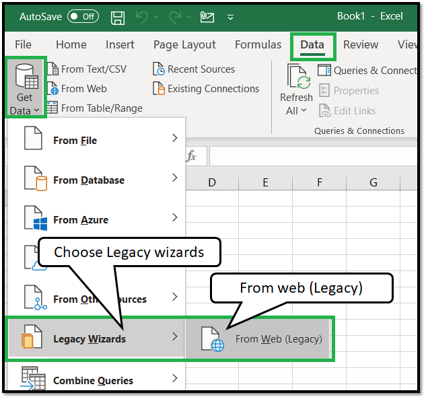Expand the Legacy Wizards submenu arrow
Screen dimensions: 426x399
[x=175, y=337]
